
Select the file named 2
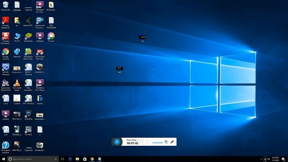pyautogui.click(x=40, y=131)
